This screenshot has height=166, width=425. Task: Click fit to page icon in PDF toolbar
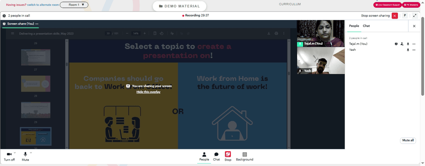(x=155, y=33)
